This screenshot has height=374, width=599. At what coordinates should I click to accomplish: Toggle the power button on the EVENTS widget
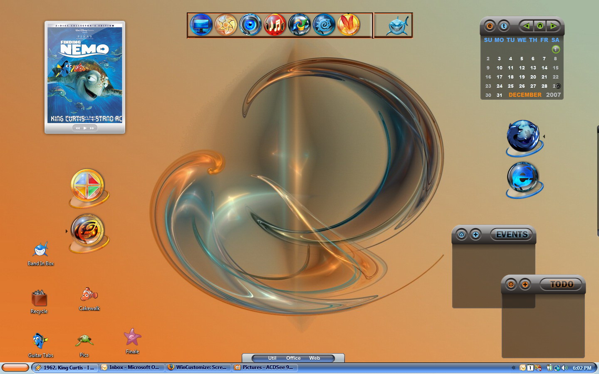[461, 235]
